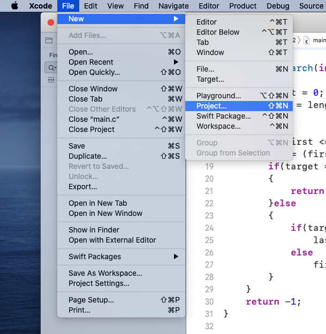Select Close Project

point(121,129)
